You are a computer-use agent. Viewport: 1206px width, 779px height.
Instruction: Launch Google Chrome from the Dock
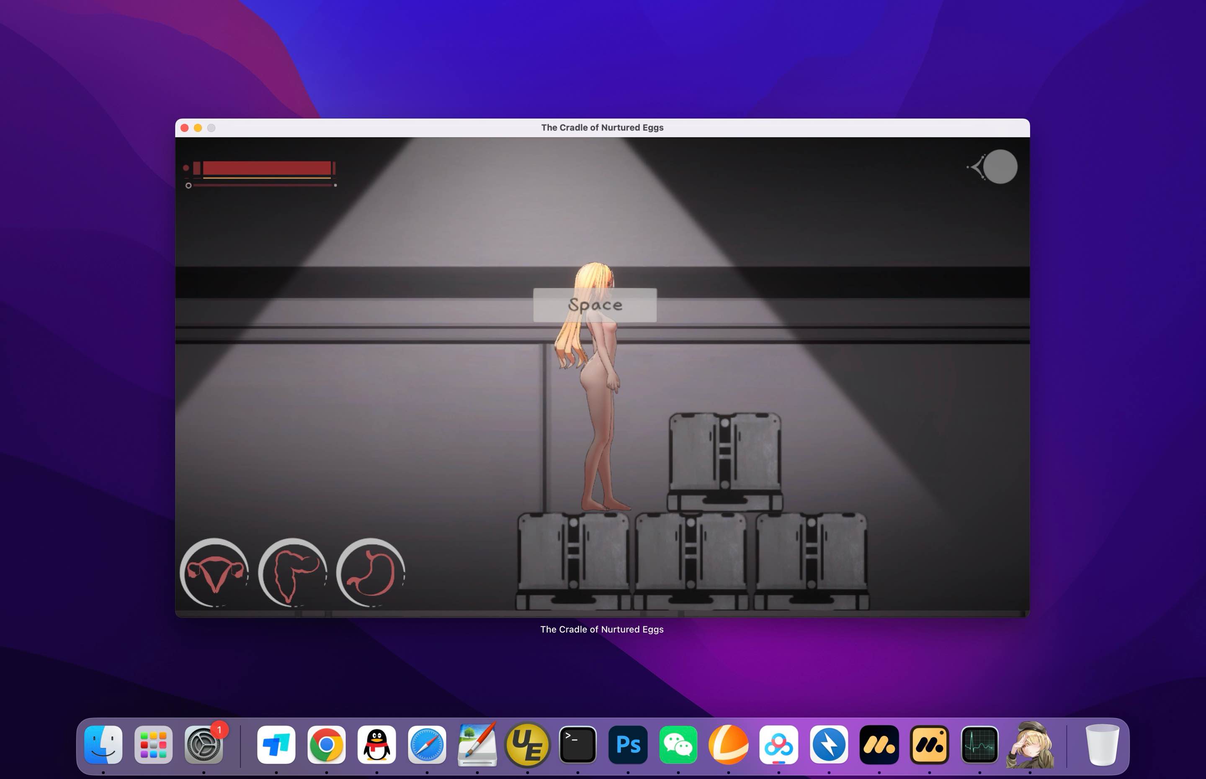click(327, 745)
